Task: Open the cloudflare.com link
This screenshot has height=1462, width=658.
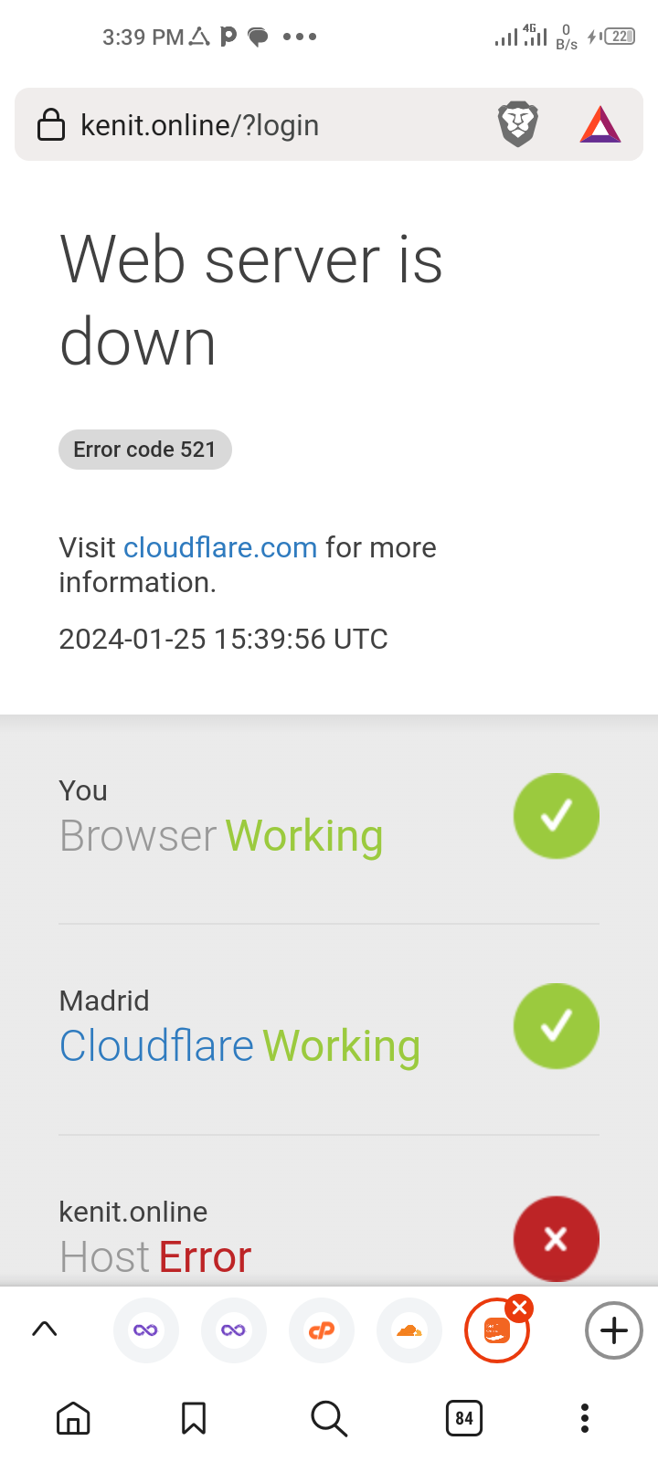Action: [220, 547]
